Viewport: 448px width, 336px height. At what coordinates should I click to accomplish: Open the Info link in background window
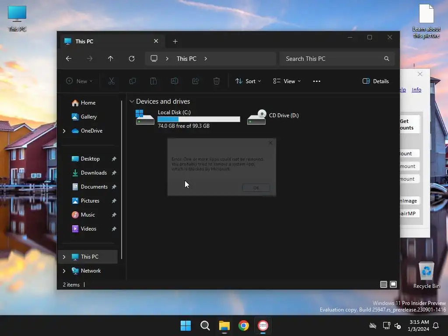(x=416, y=90)
